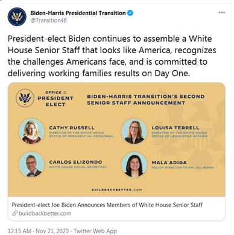The width and height of the screenshot is (234, 235).
Task: Click the link chain icon beside buildbackbetter.com
Action: (x=14, y=213)
